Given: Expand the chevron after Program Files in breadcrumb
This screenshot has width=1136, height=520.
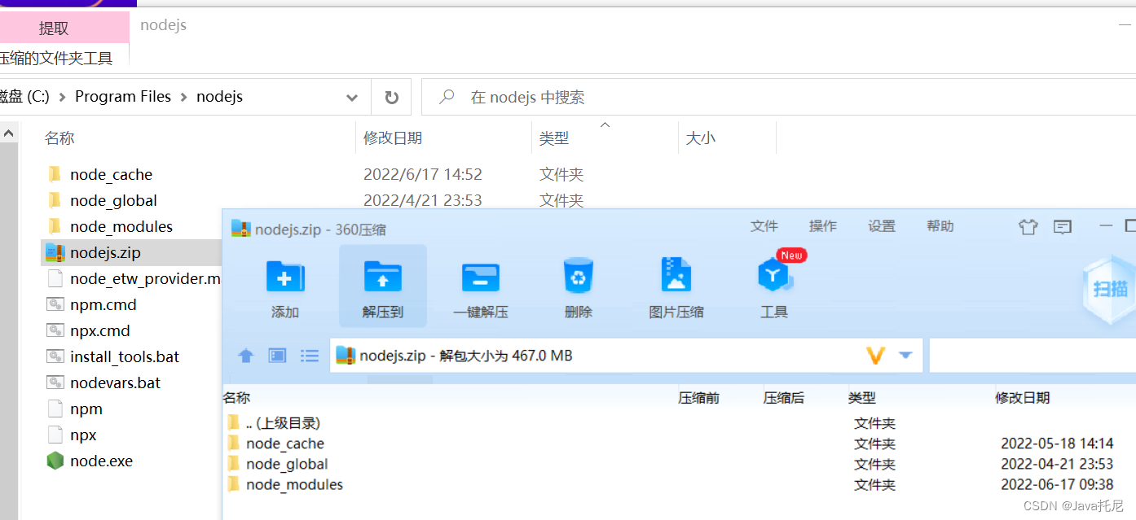Looking at the screenshot, I should (x=184, y=97).
